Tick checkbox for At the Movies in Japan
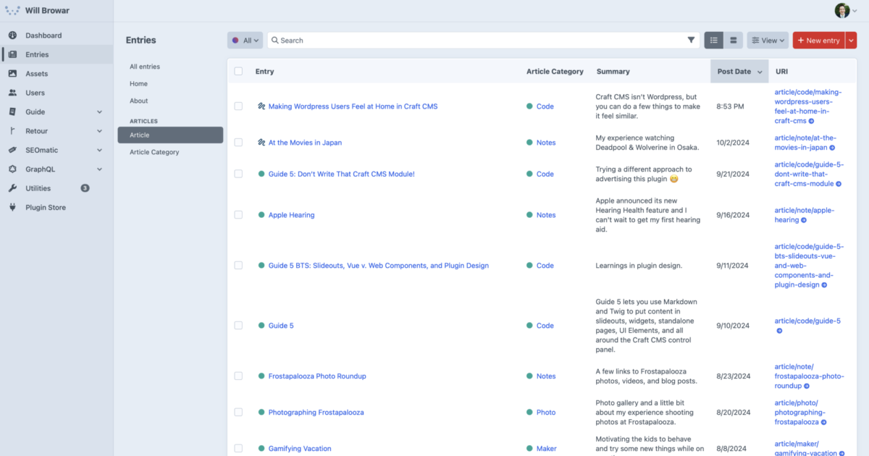869x456 pixels. pos(238,143)
